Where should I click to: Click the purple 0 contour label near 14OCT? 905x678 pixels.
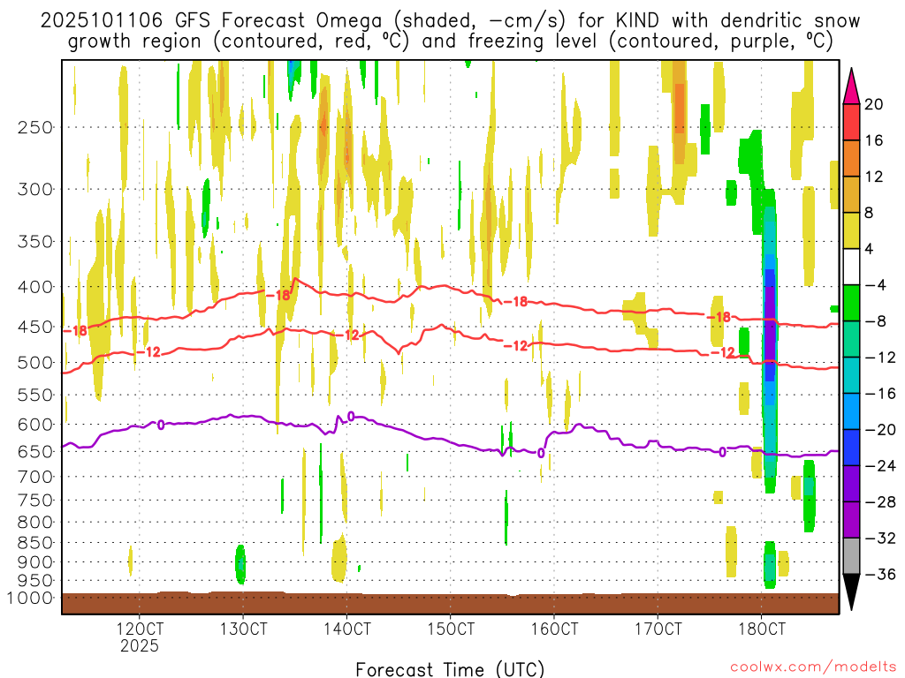tap(350, 417)
